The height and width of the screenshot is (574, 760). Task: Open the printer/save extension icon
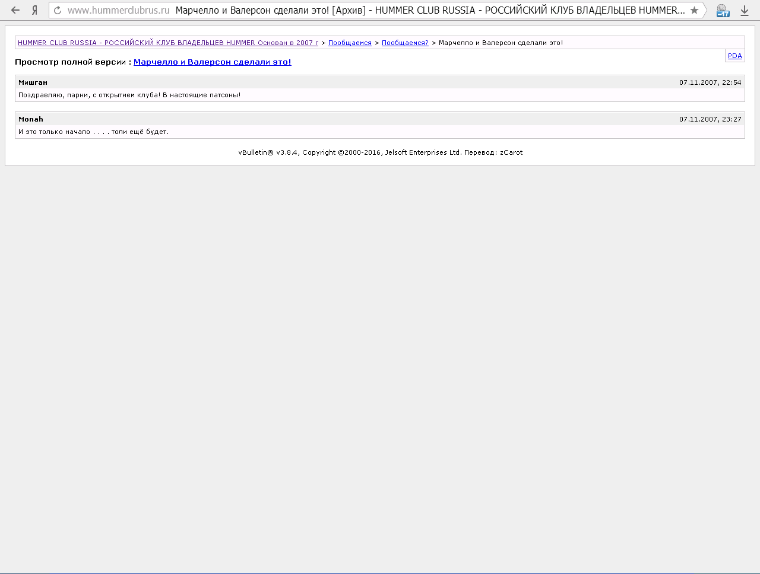(723, 10)
